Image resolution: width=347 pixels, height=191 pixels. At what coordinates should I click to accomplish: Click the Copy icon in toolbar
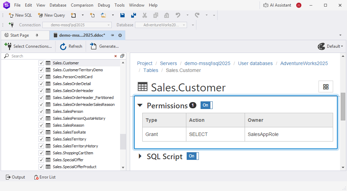pyautogui.click(x=156, y=15)
